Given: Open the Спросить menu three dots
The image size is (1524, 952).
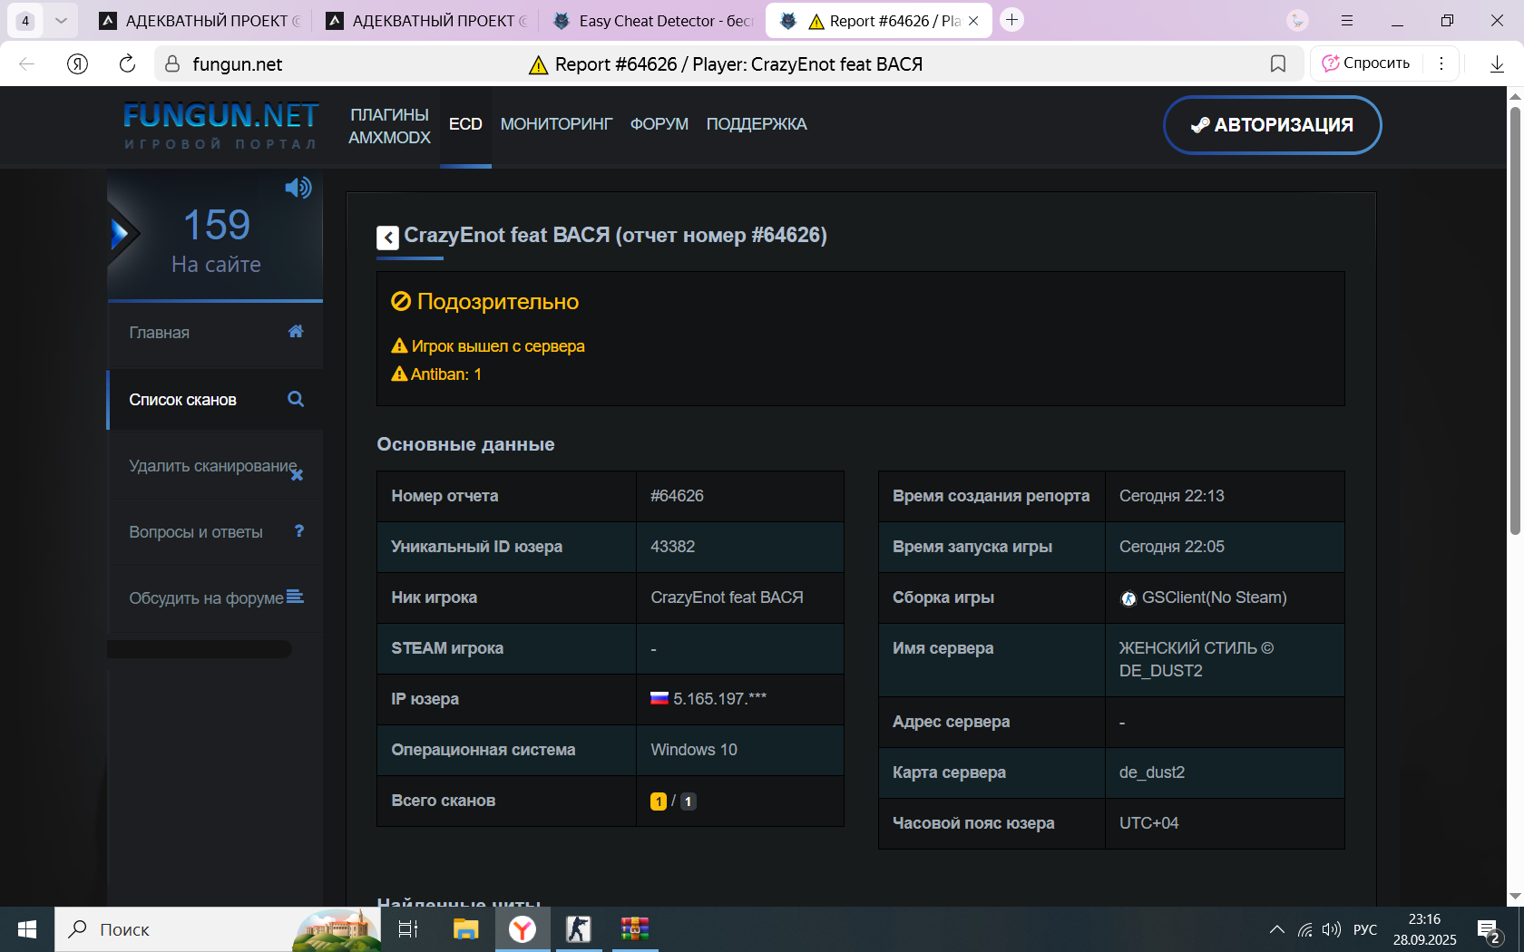Looking at the screenshot, I should tap(1441, 63).
